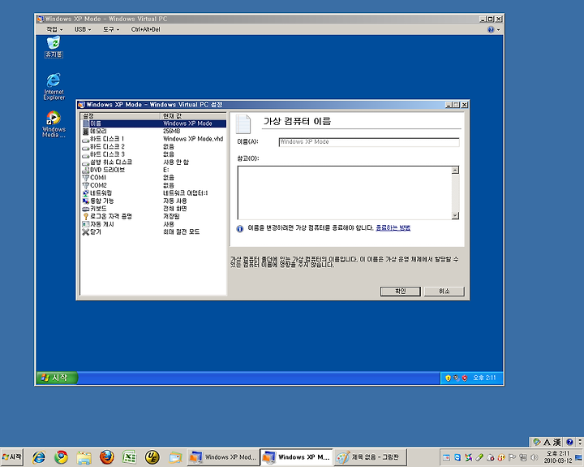Viewport: 584px width, 467px height.
Task: Launch Firefox from host taskbar
Action: tap(107, 457)
